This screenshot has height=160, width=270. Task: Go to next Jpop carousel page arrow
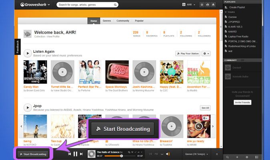pyautogui.click(x=213, y=126)
